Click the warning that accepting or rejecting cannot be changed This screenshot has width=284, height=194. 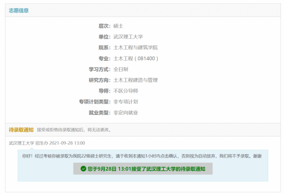click(74, 130)
